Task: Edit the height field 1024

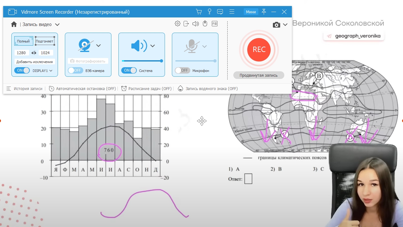Action: click(x=46, y=53)
